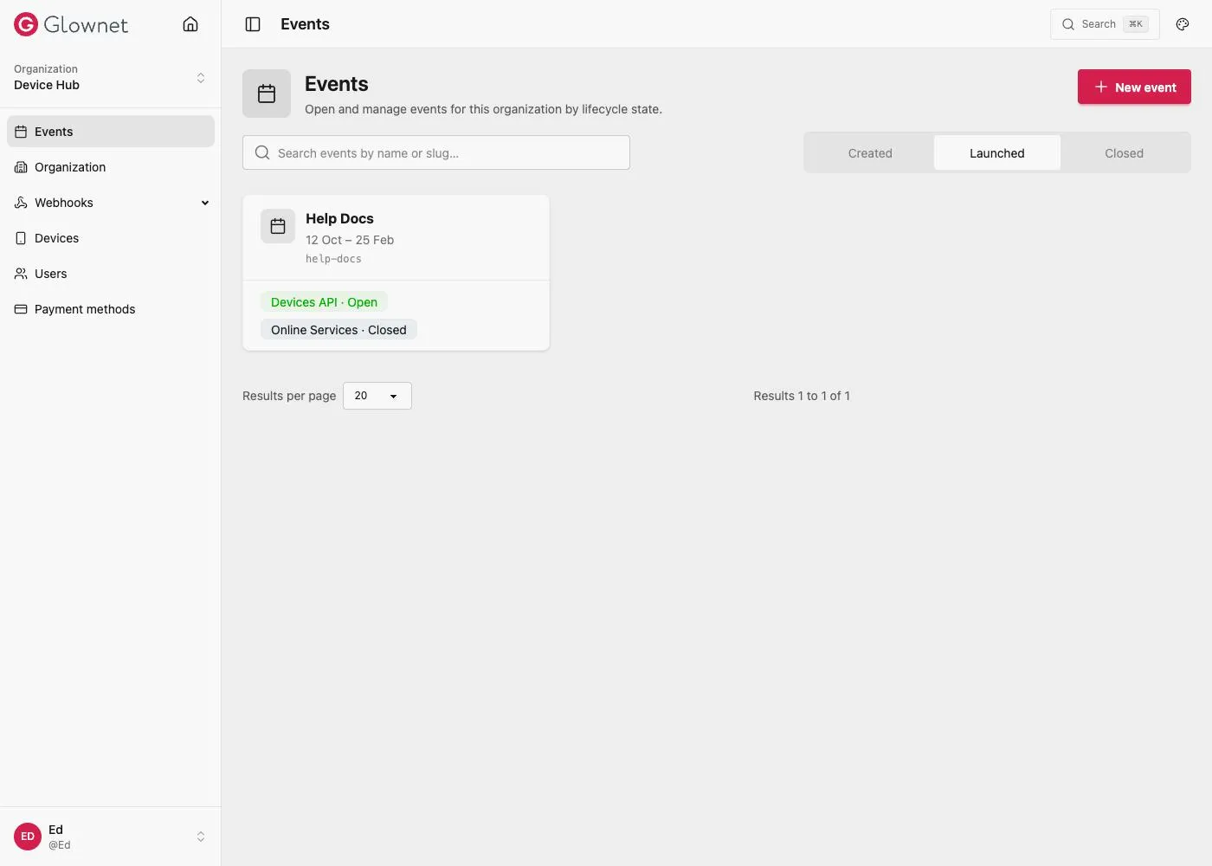Click the large Events calendar header icon

tap(267, 94)
